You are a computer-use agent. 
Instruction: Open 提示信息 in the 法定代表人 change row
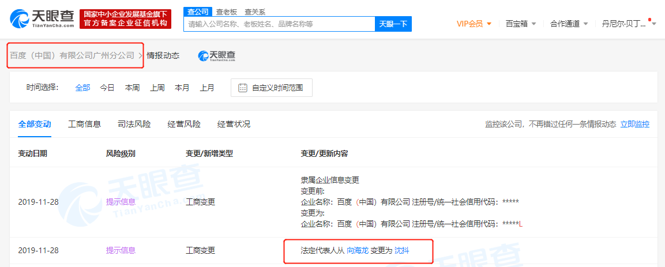(121, 250)
